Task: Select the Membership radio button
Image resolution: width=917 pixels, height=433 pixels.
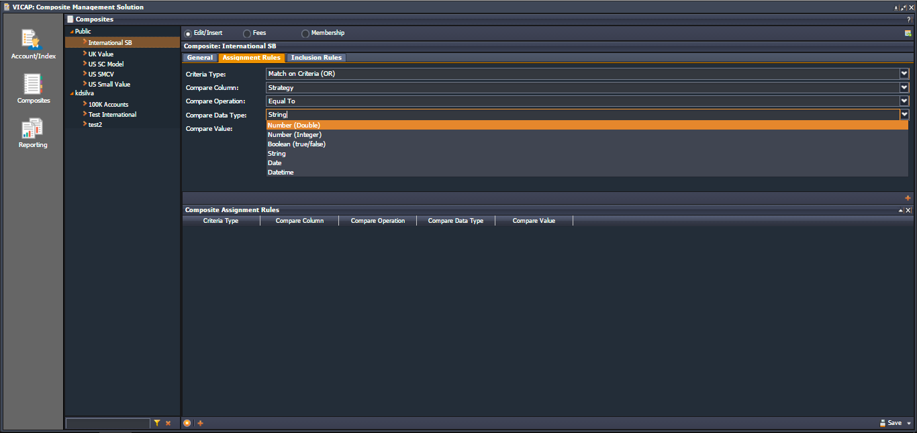Action: click(x=305, y=34)
